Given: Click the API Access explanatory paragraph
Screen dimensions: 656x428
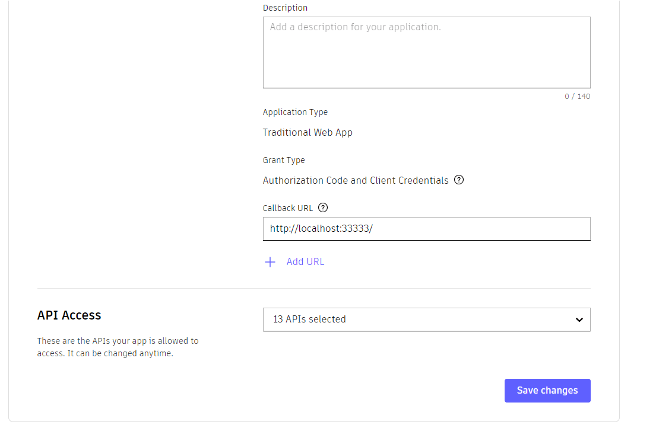Looking at the screenshot, I should click(118, 347).
